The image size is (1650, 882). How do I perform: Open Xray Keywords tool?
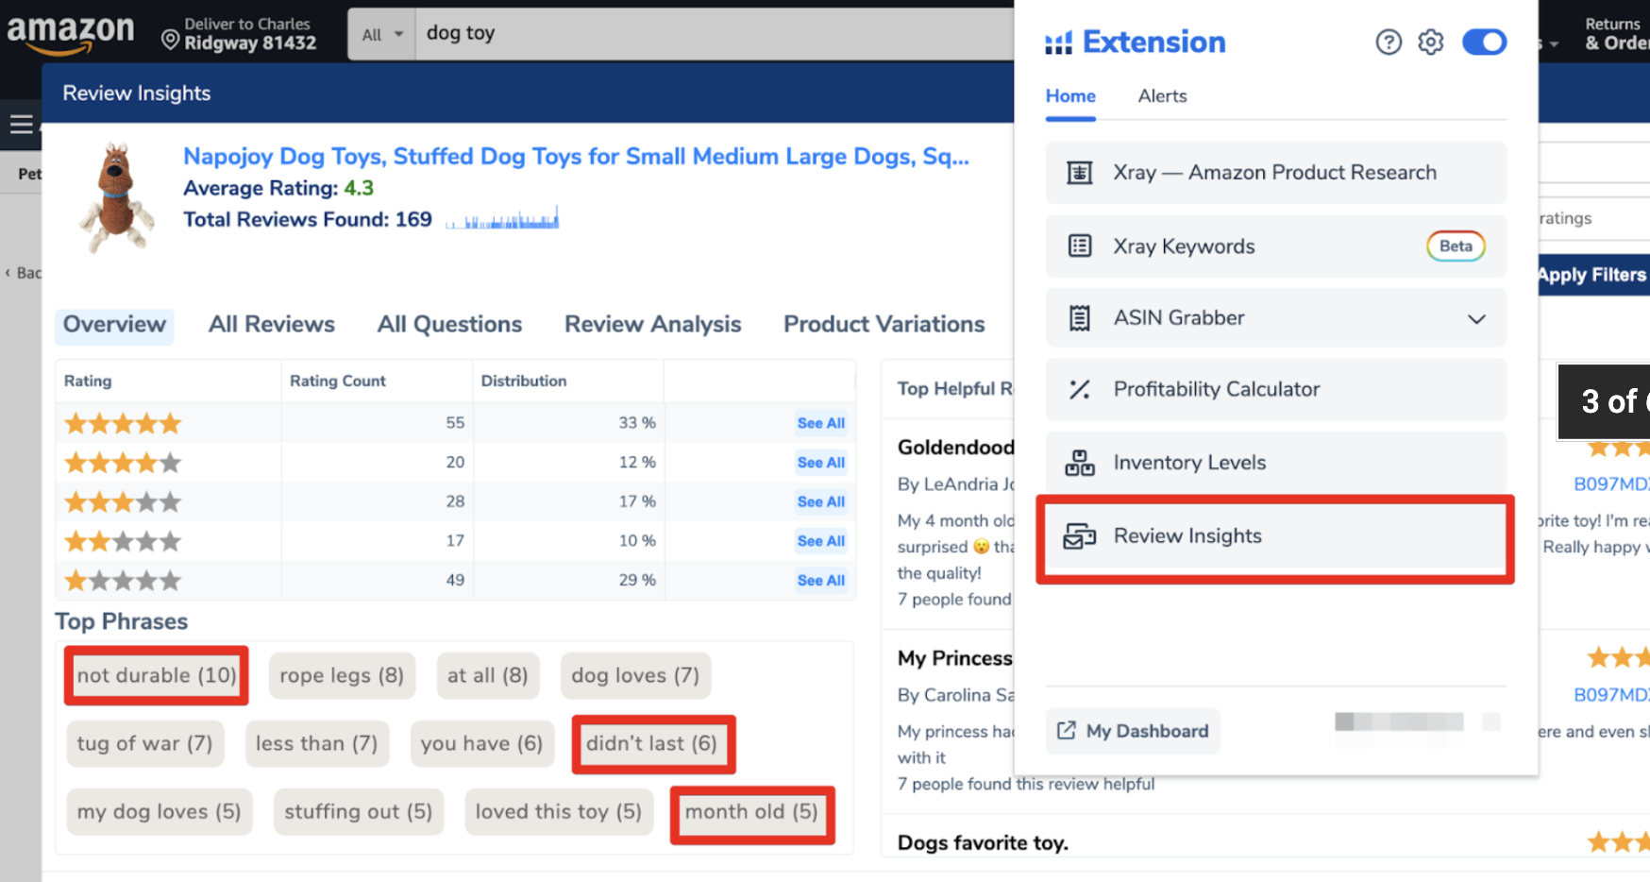1275,246
